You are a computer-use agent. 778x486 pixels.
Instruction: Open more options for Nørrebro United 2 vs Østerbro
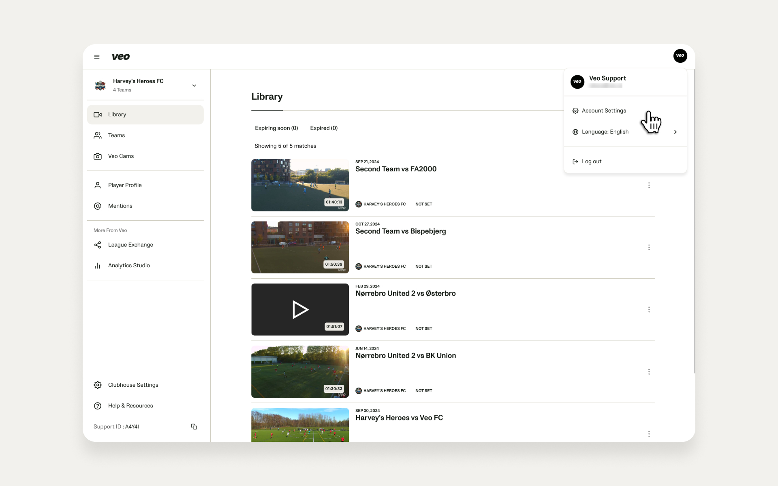649,309
